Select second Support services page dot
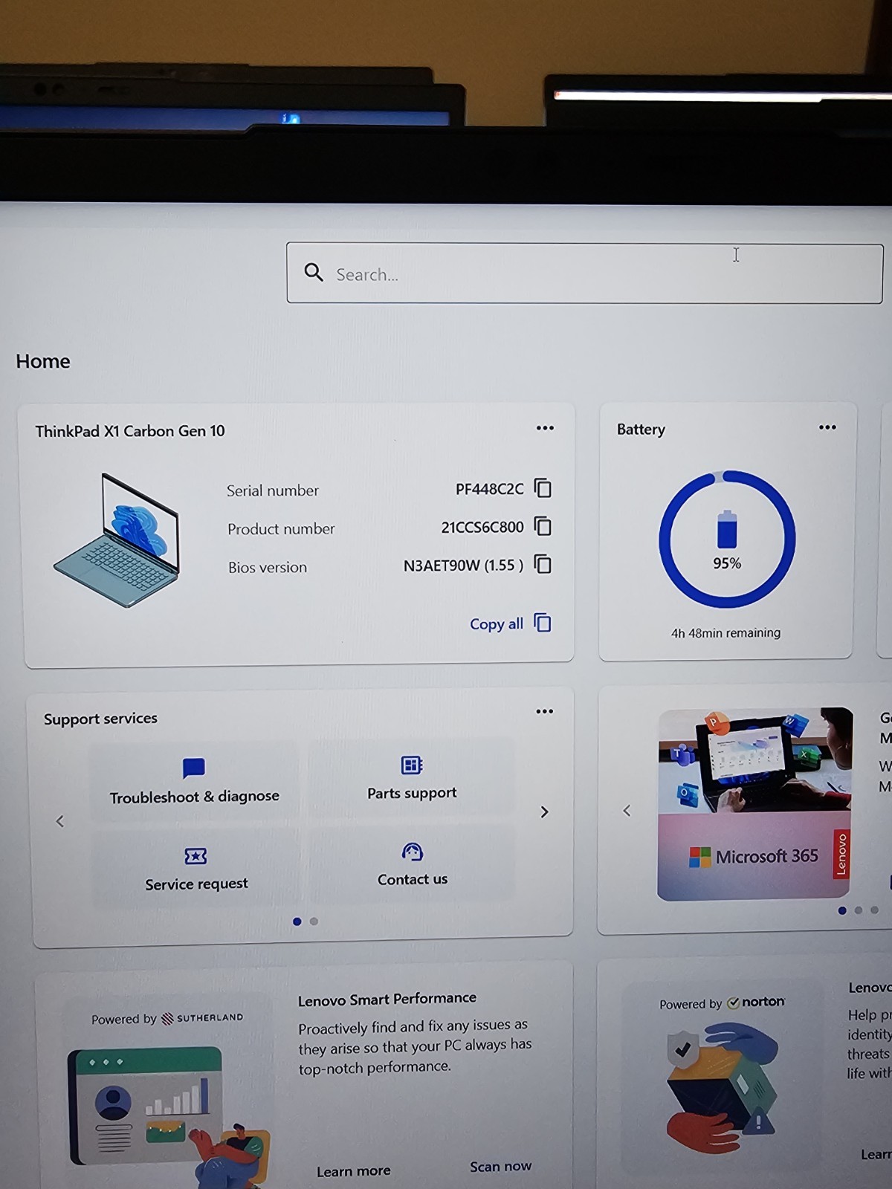 314,921
